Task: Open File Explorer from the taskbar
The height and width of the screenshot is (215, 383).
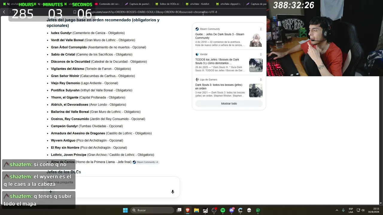Action: pos(196,210)
